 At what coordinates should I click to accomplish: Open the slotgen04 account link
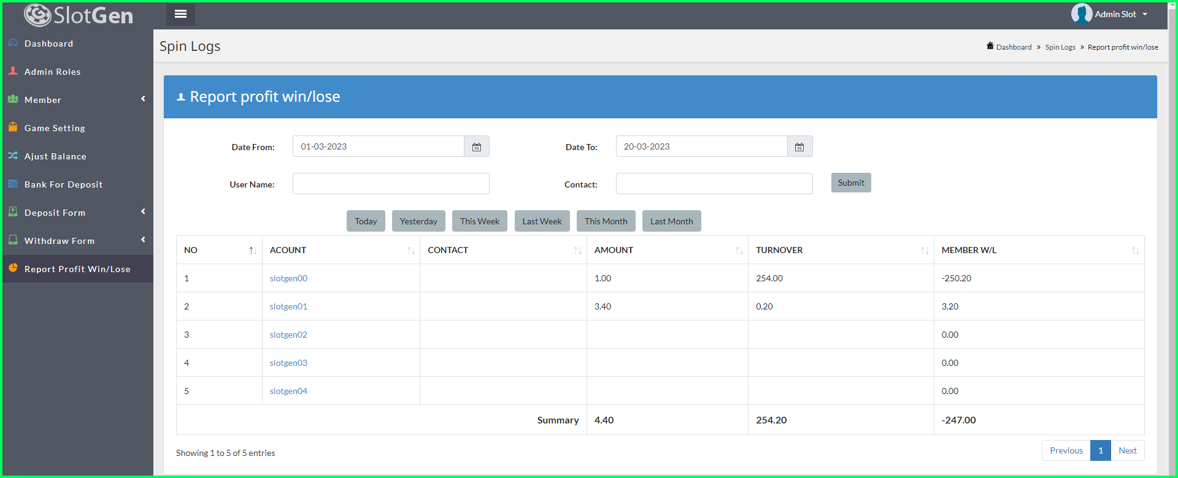(288, 391)
